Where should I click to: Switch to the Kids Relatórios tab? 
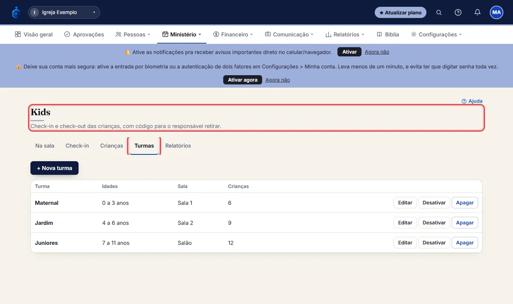178,146
